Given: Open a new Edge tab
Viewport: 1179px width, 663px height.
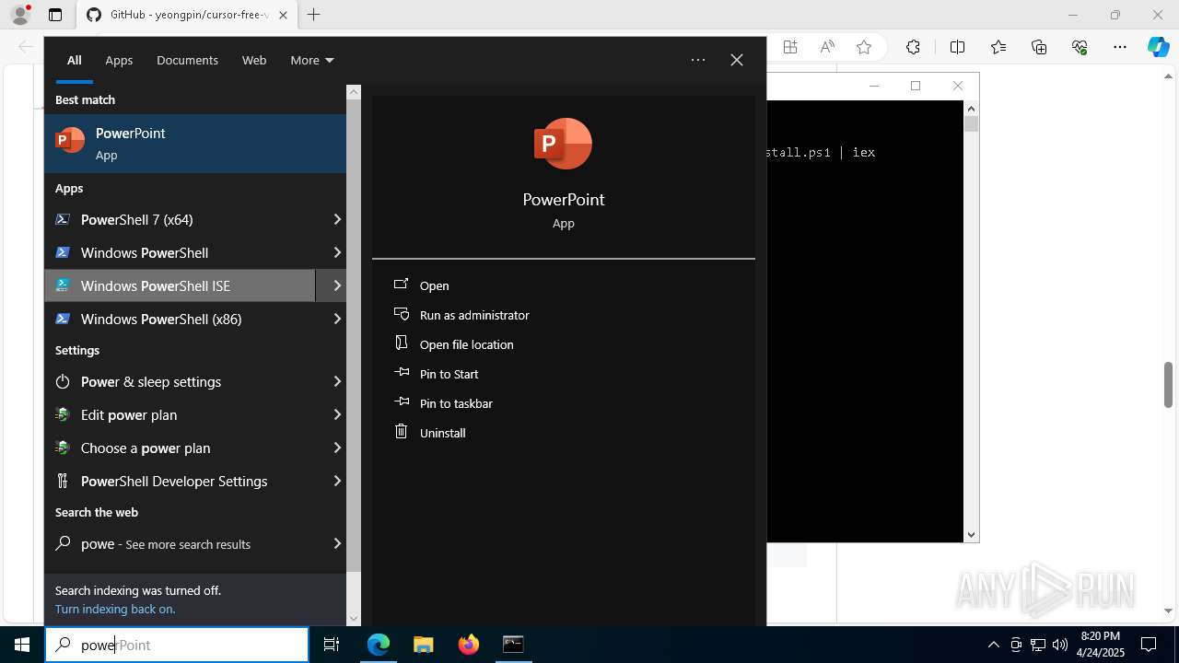Looking at the screenshot, I should pos(314,15).
